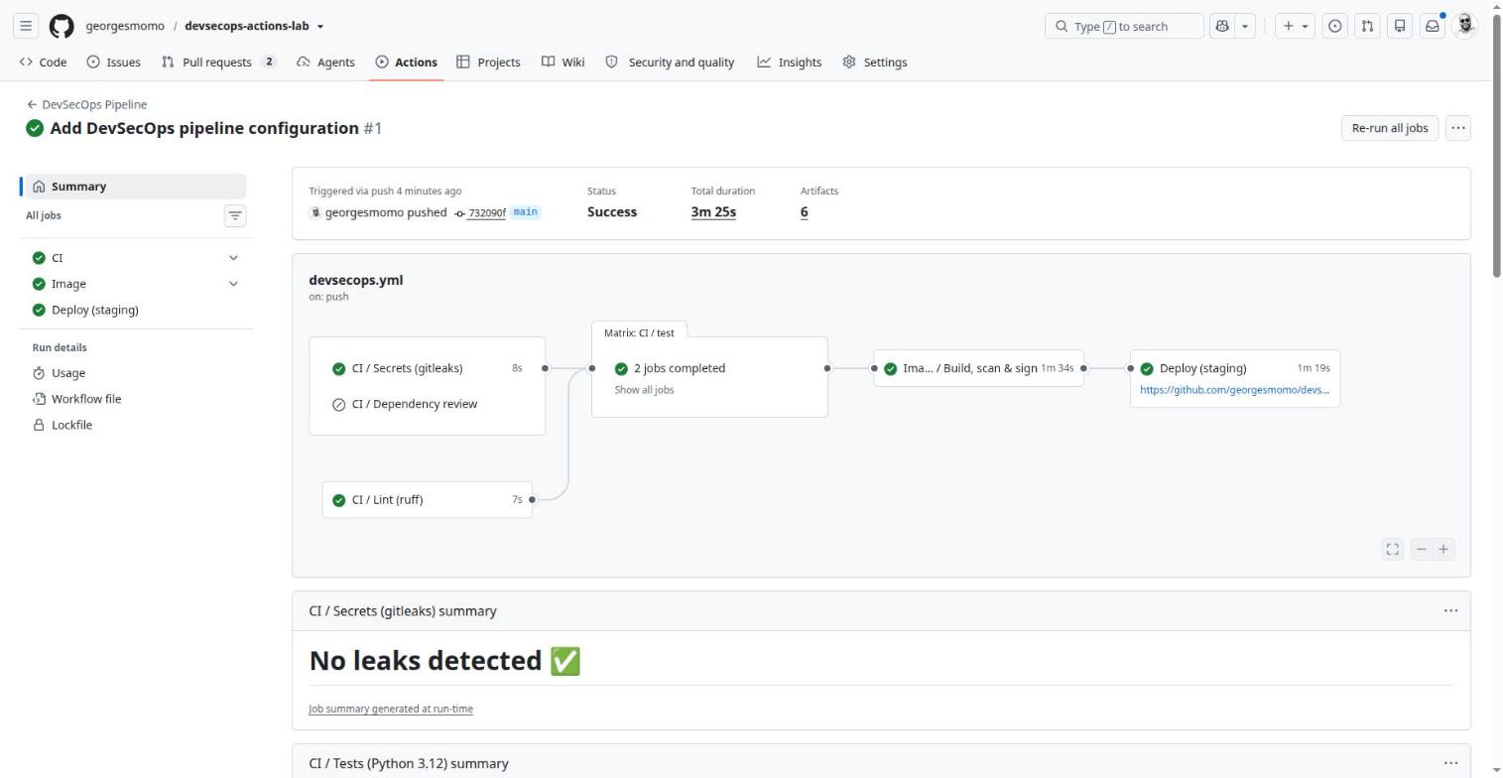Go back to DevSecOps Pipeline workflow

pyautogui.click(x=87, y=104)
